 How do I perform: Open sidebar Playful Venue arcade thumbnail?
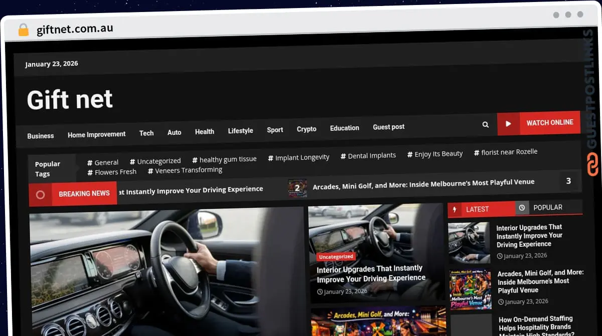(x=471, y=289)
